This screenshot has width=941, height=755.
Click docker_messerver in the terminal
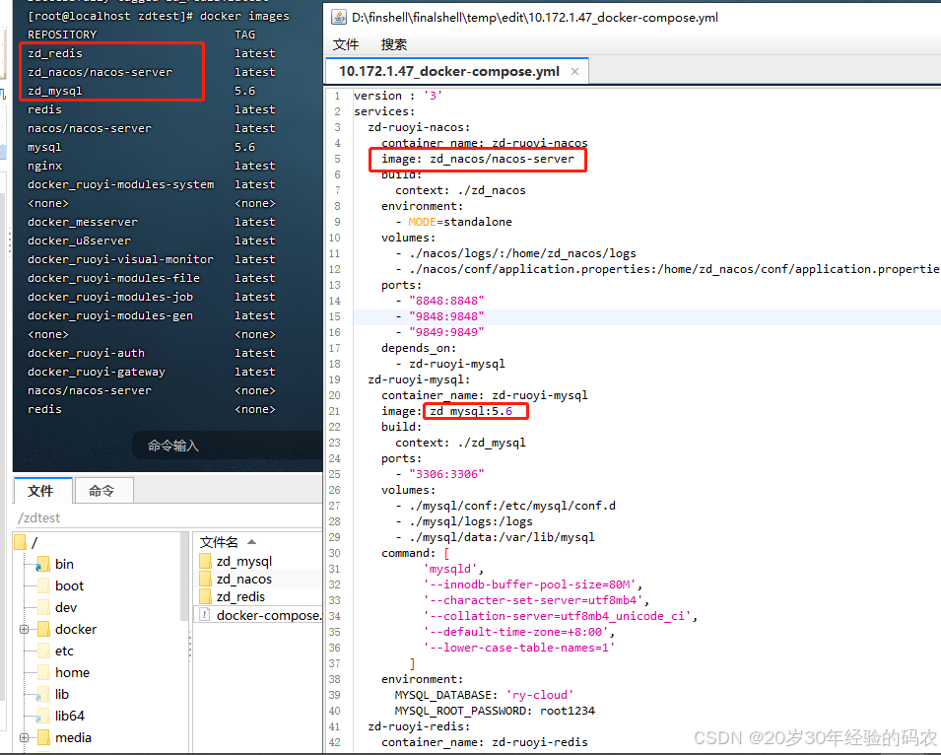pyautogui.click(x=83, y=222)
